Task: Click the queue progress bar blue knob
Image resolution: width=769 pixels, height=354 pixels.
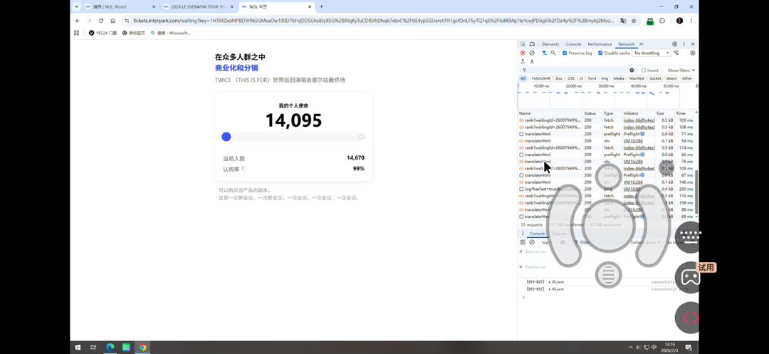Action: point(226,137)
